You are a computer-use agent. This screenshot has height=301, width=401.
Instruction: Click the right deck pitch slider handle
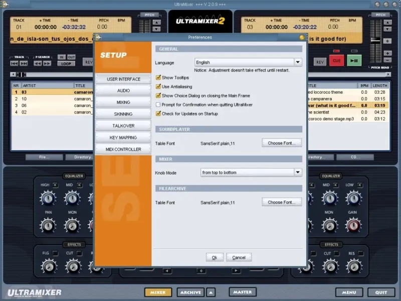click(375, 40)
